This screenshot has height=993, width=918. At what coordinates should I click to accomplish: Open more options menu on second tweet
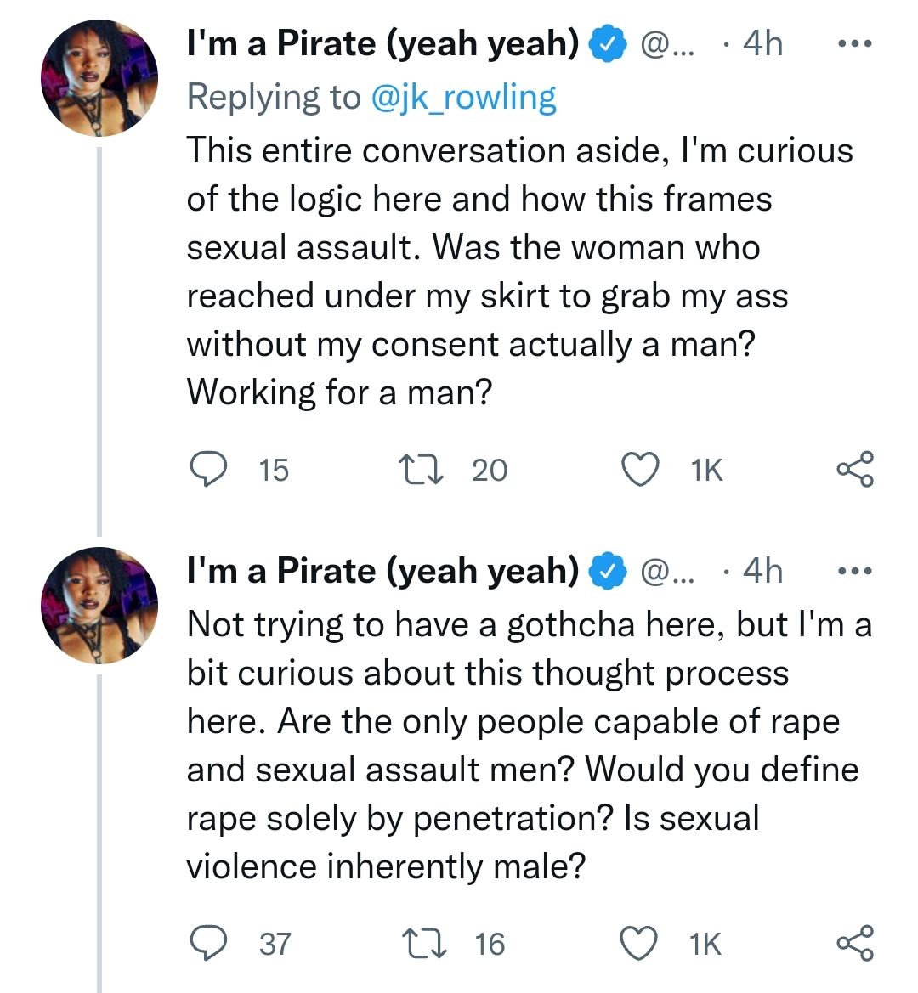coord(855,571)
